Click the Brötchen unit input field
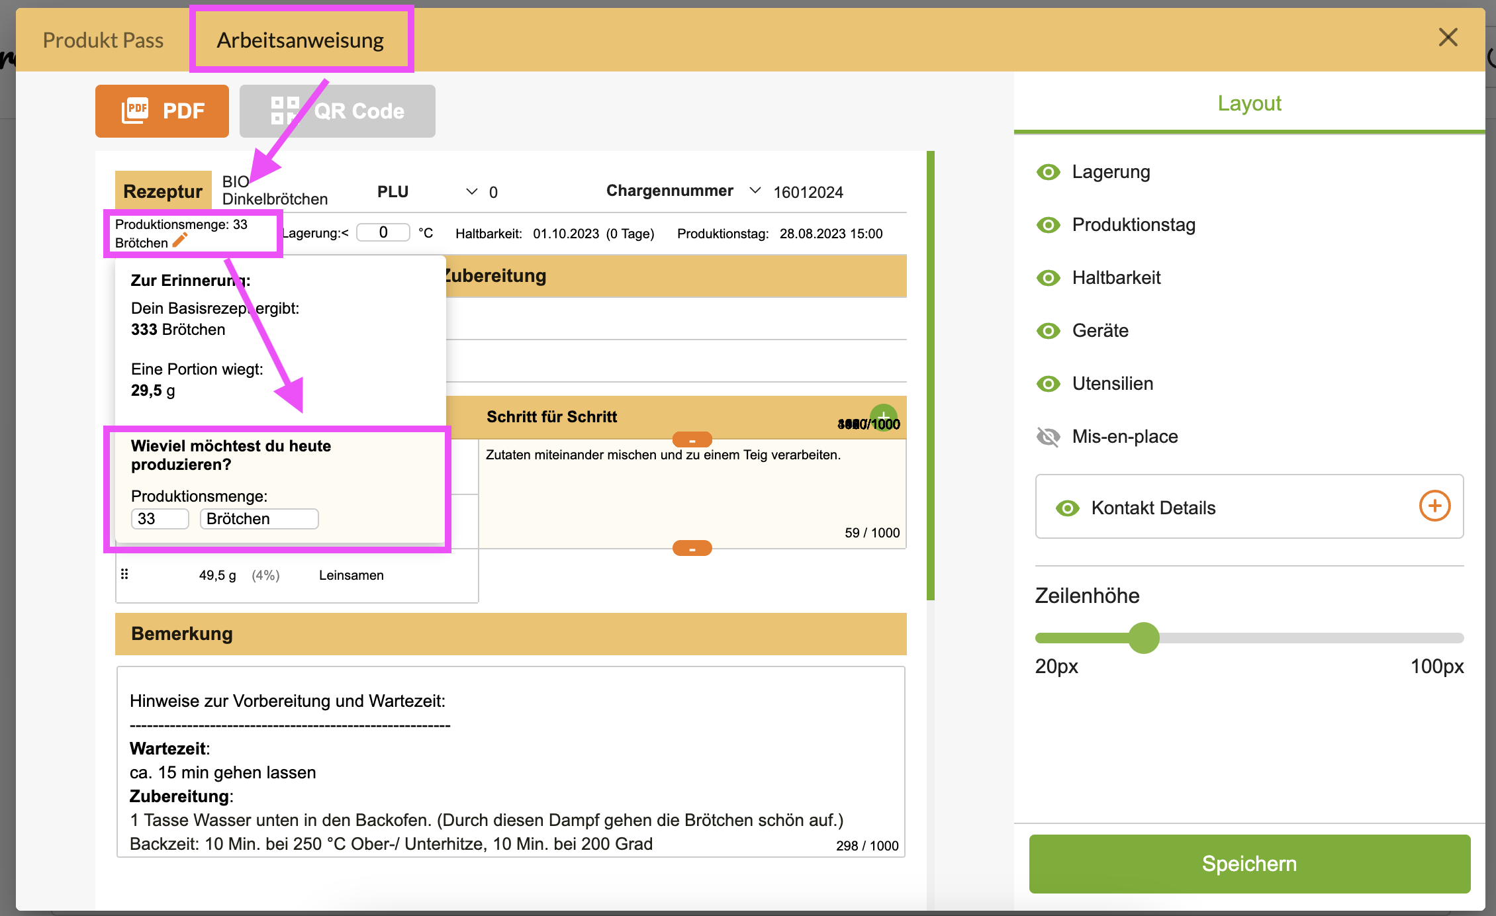The image size is (1496, 916). 259,519
